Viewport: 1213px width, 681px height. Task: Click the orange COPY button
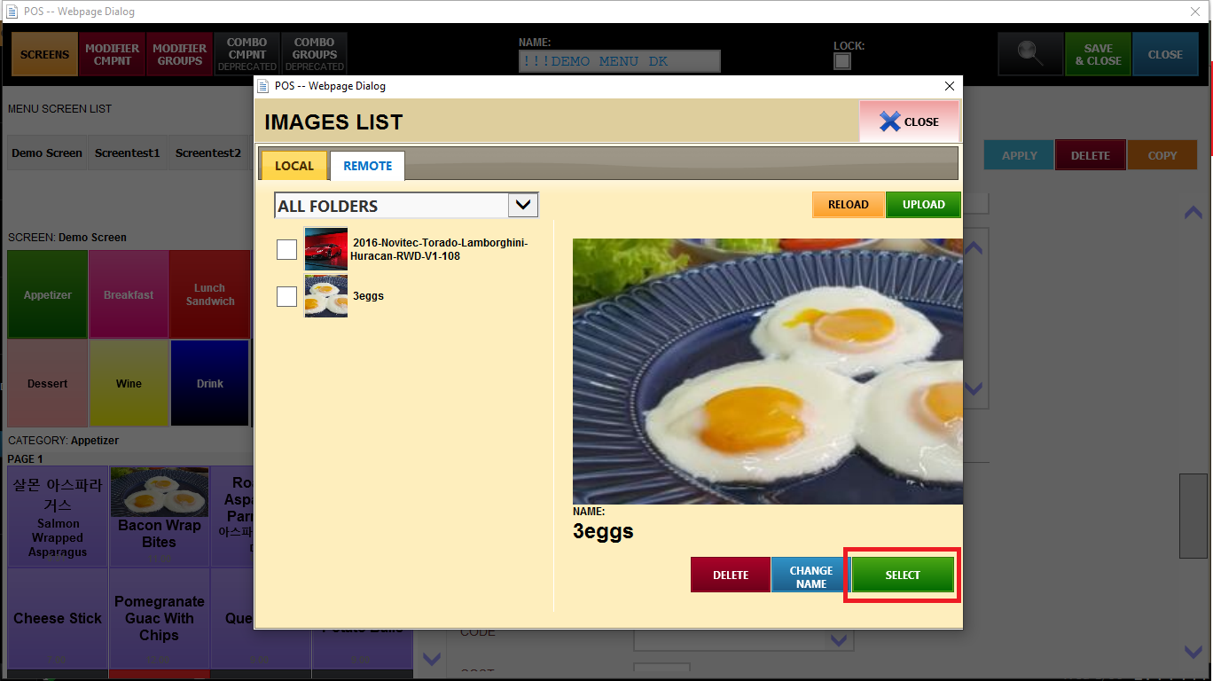(1162, 155)
